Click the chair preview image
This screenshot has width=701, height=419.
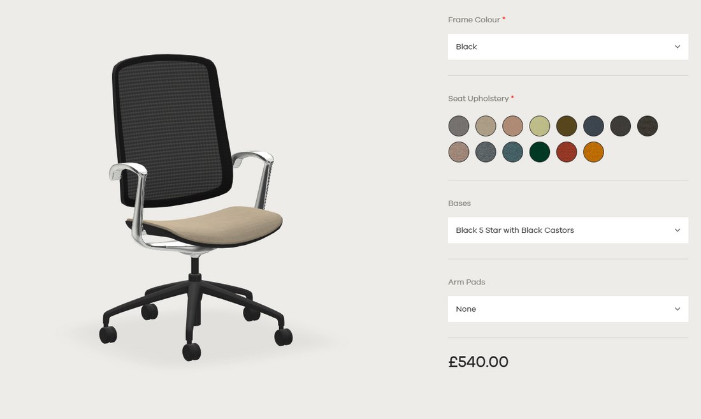pyautogui.click(x=196, y=207)
